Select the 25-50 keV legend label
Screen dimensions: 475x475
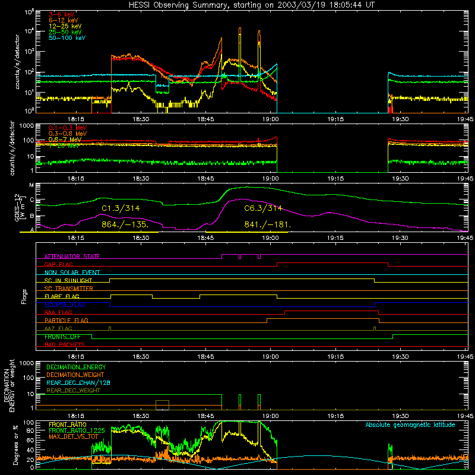pyautogui.click(x=65, y=32)
